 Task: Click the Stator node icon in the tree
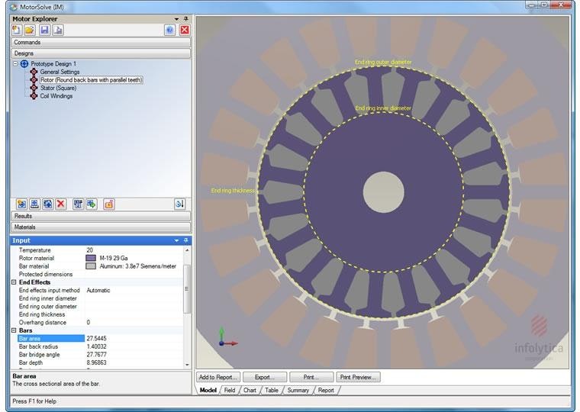(x=34, y=88)
